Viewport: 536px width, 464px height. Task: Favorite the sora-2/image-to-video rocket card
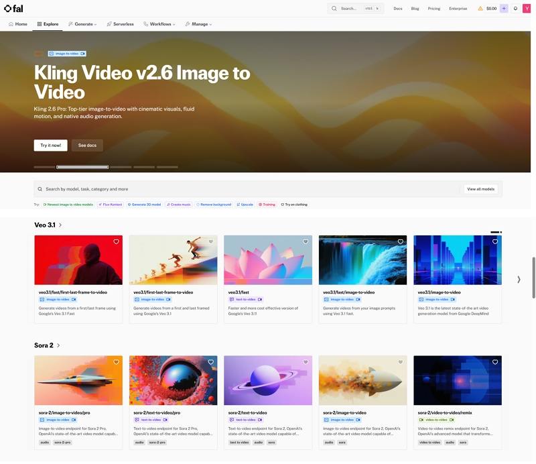pyautogui.click(x=400, y=362)
